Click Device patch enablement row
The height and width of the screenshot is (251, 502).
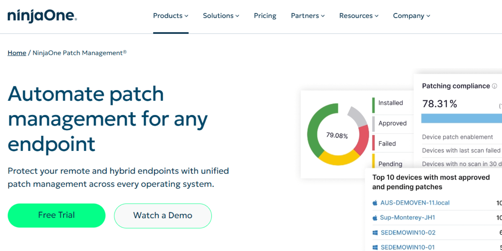(457, 137)
